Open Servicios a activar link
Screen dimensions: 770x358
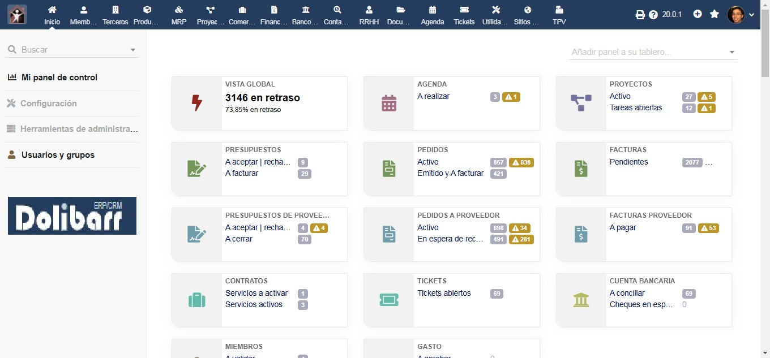(256, 293)
